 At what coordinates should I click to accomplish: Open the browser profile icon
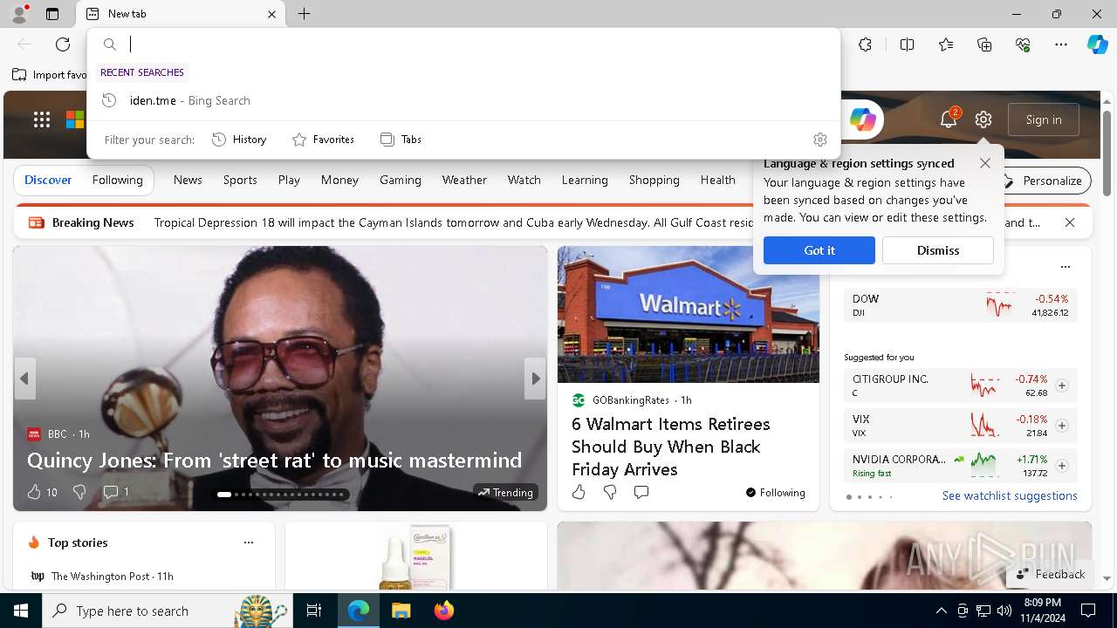tap(19, 14)
